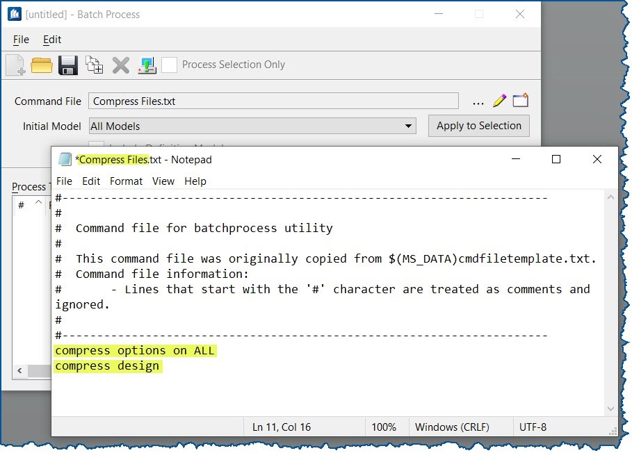Click the 'Command file for batchprocess utility' comment line
The width and height of the screenshot is (632, 453).
point(194,229)
